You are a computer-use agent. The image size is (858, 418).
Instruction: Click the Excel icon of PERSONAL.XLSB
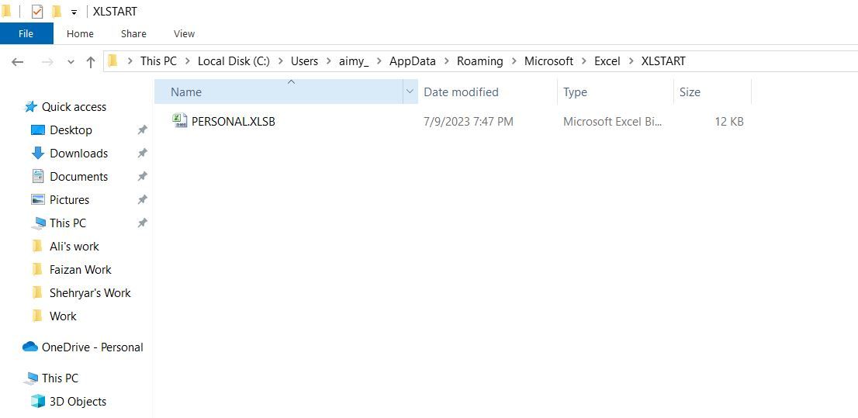pyautogui.click(x=179, y=121)
